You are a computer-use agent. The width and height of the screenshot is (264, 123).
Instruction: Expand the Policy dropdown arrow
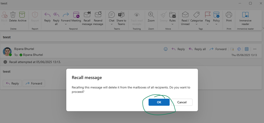(x=216, y=24)
